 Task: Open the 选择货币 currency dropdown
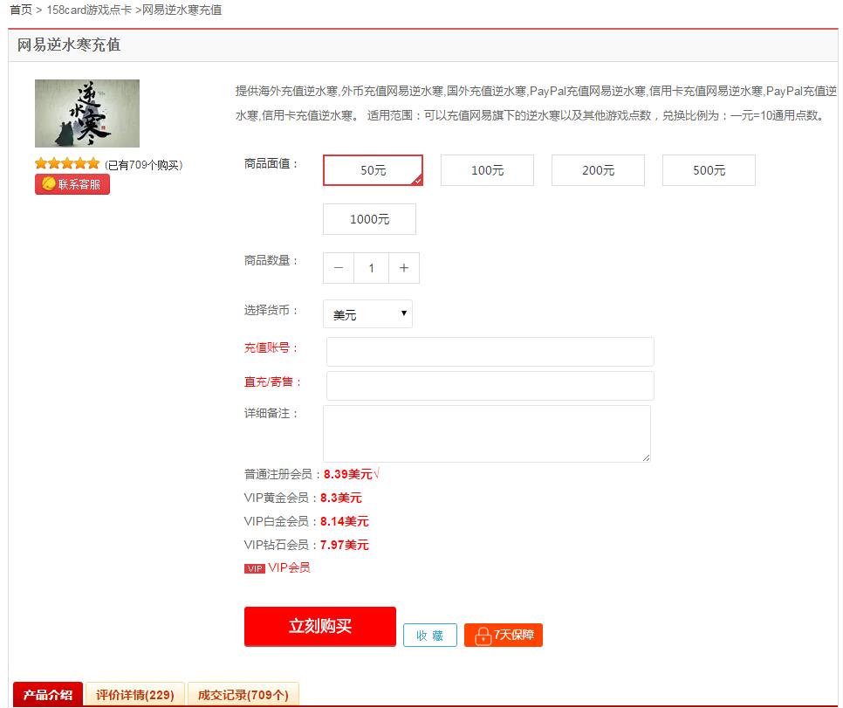[x=367, y=314]
